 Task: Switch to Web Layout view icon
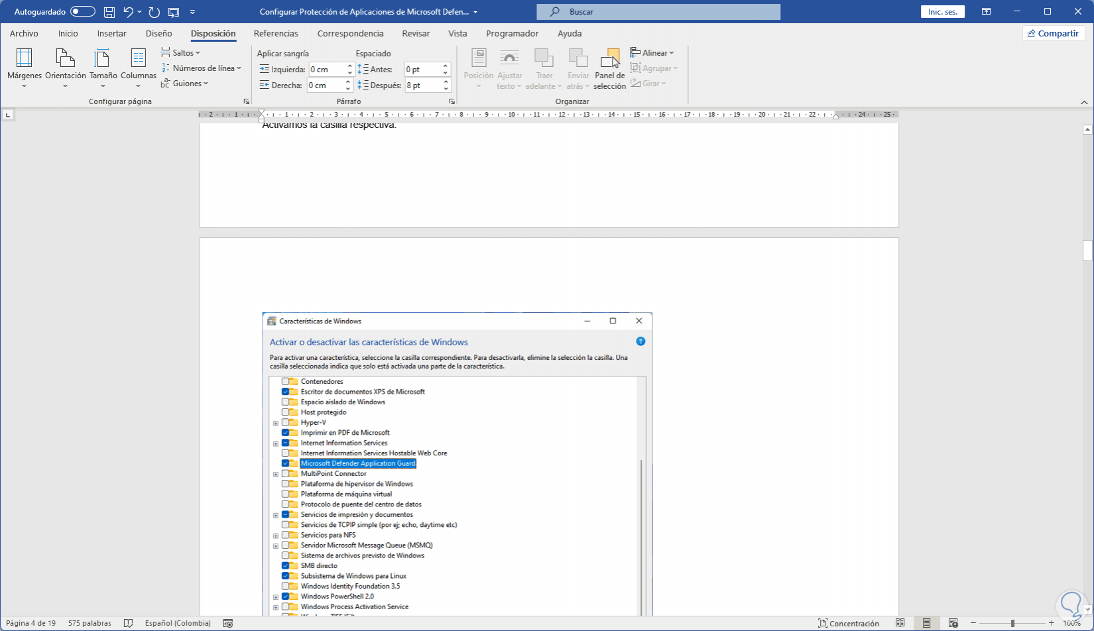pos(953,623)
